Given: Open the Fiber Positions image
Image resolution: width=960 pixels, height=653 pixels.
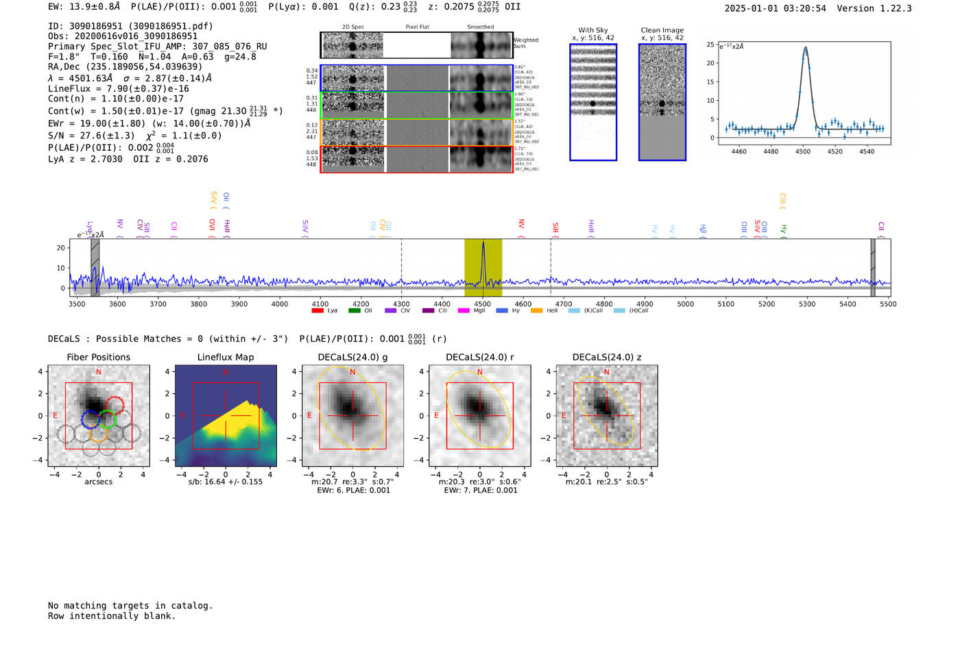Looking at the screenshot, I should (x=99, y=415).
